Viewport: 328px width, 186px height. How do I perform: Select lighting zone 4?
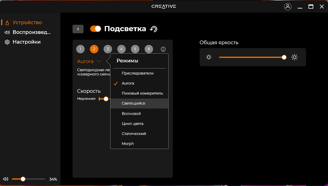coord(121,49)
